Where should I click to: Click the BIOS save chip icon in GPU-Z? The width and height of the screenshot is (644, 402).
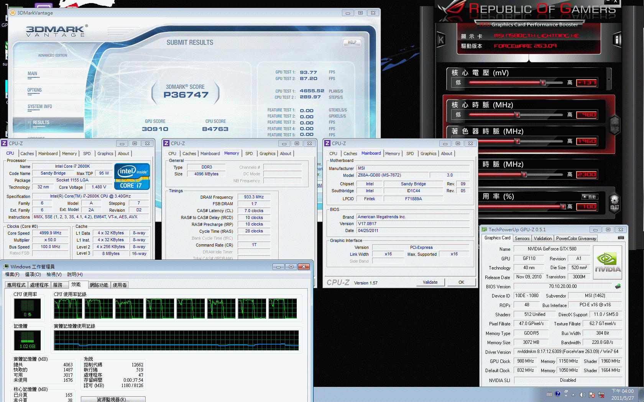tap(618, 286)
